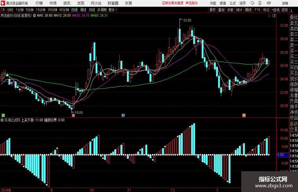
Task: Open the 交易 menu
Action: click(128, 3)
